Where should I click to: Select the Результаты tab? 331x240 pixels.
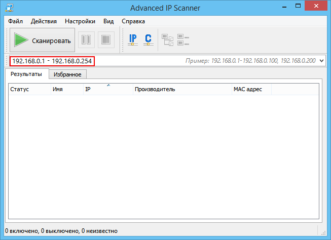pos(26,74)
